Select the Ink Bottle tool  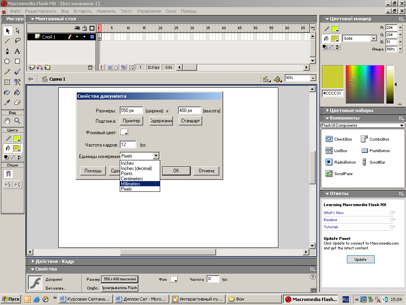point(7,93)
